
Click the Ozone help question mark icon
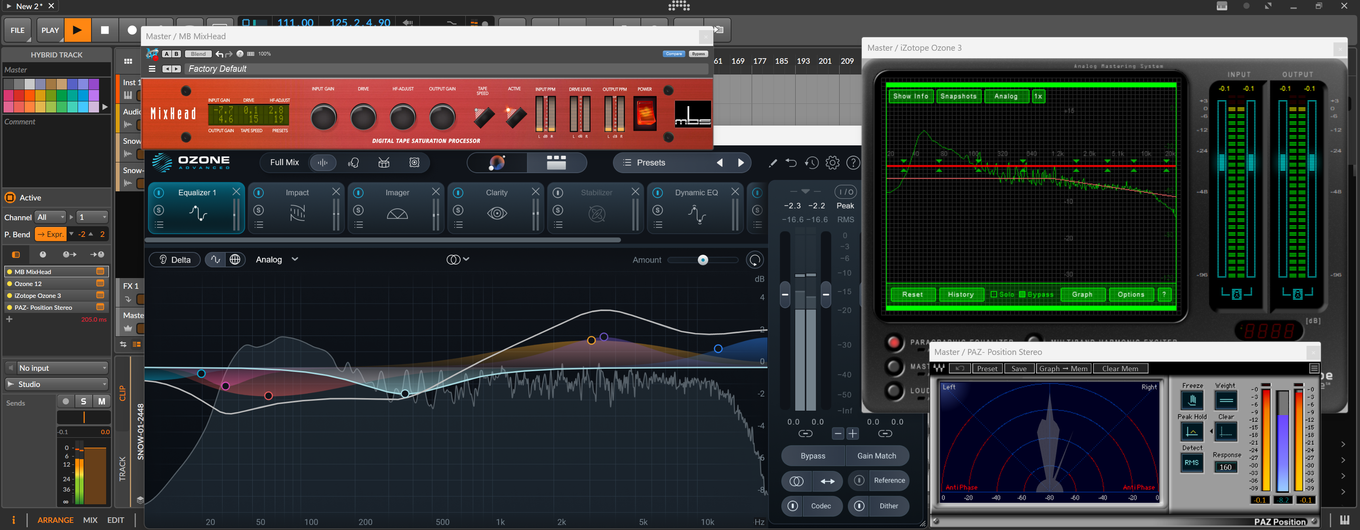[853, 163]
